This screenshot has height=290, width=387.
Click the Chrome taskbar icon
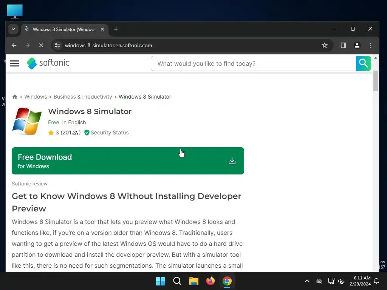tap(227, 281)
